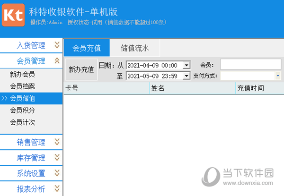Expand the 入货管理 chevron arrow
284x196 pixels.
[x=57, y=45]
